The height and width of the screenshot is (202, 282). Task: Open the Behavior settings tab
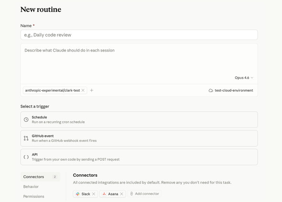coord(31,187)
